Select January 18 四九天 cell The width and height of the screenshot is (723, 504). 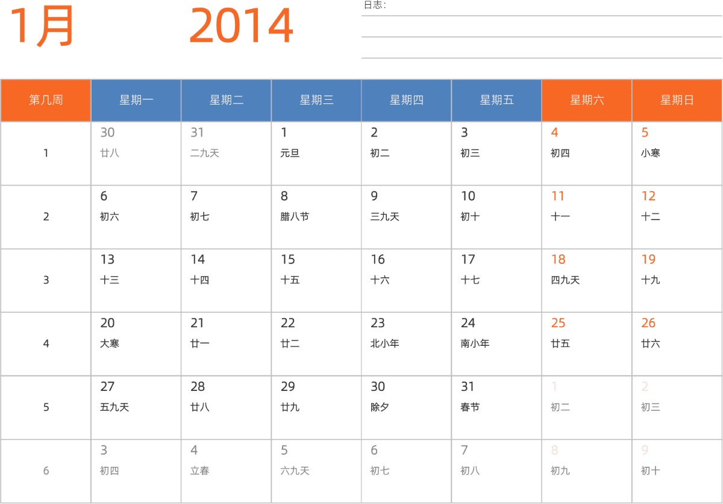(587, 280)
